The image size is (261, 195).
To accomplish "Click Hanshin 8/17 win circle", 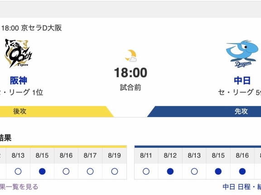I will click(x=90, y=171).
